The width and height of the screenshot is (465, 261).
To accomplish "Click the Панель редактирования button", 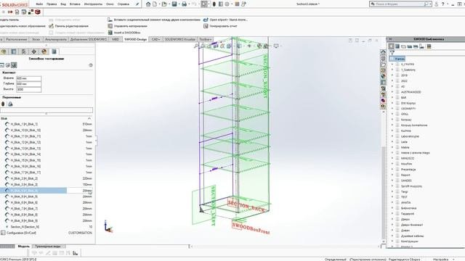I will (68, 26).
